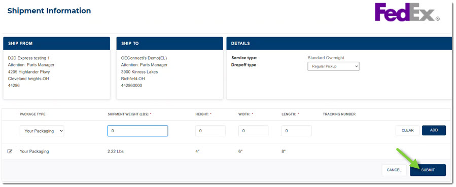The width and height of the screenshot is (456, 187).
Task: Click the FedEx logo
Action: point(407,13)
